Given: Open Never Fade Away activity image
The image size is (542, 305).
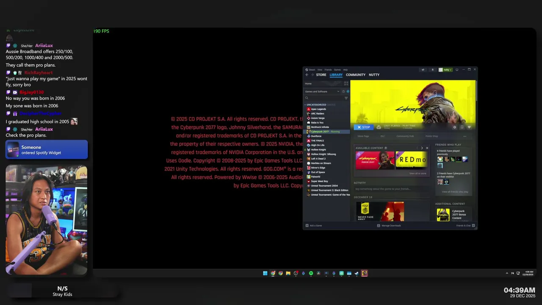Looking at the screenshot, I should [380, 211].
